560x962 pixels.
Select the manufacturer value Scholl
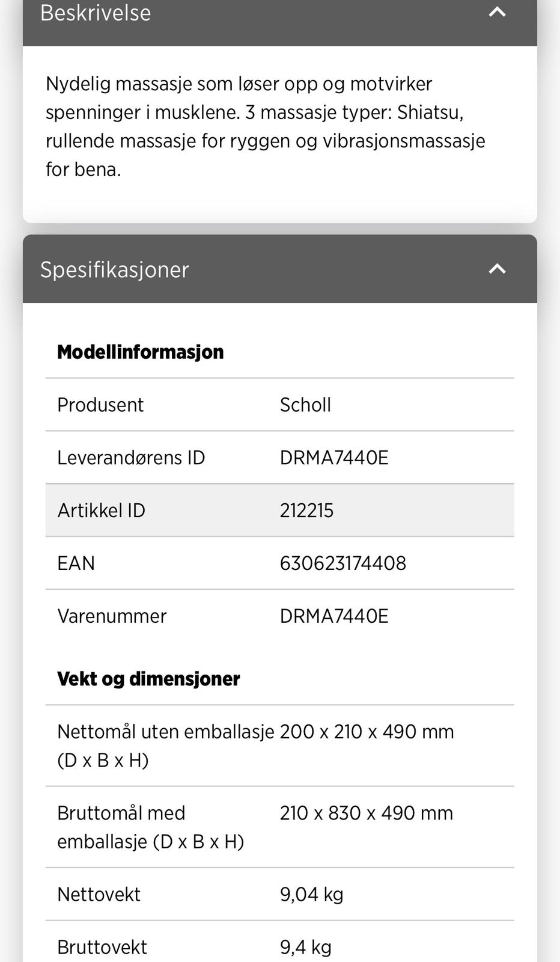(305, 405)
